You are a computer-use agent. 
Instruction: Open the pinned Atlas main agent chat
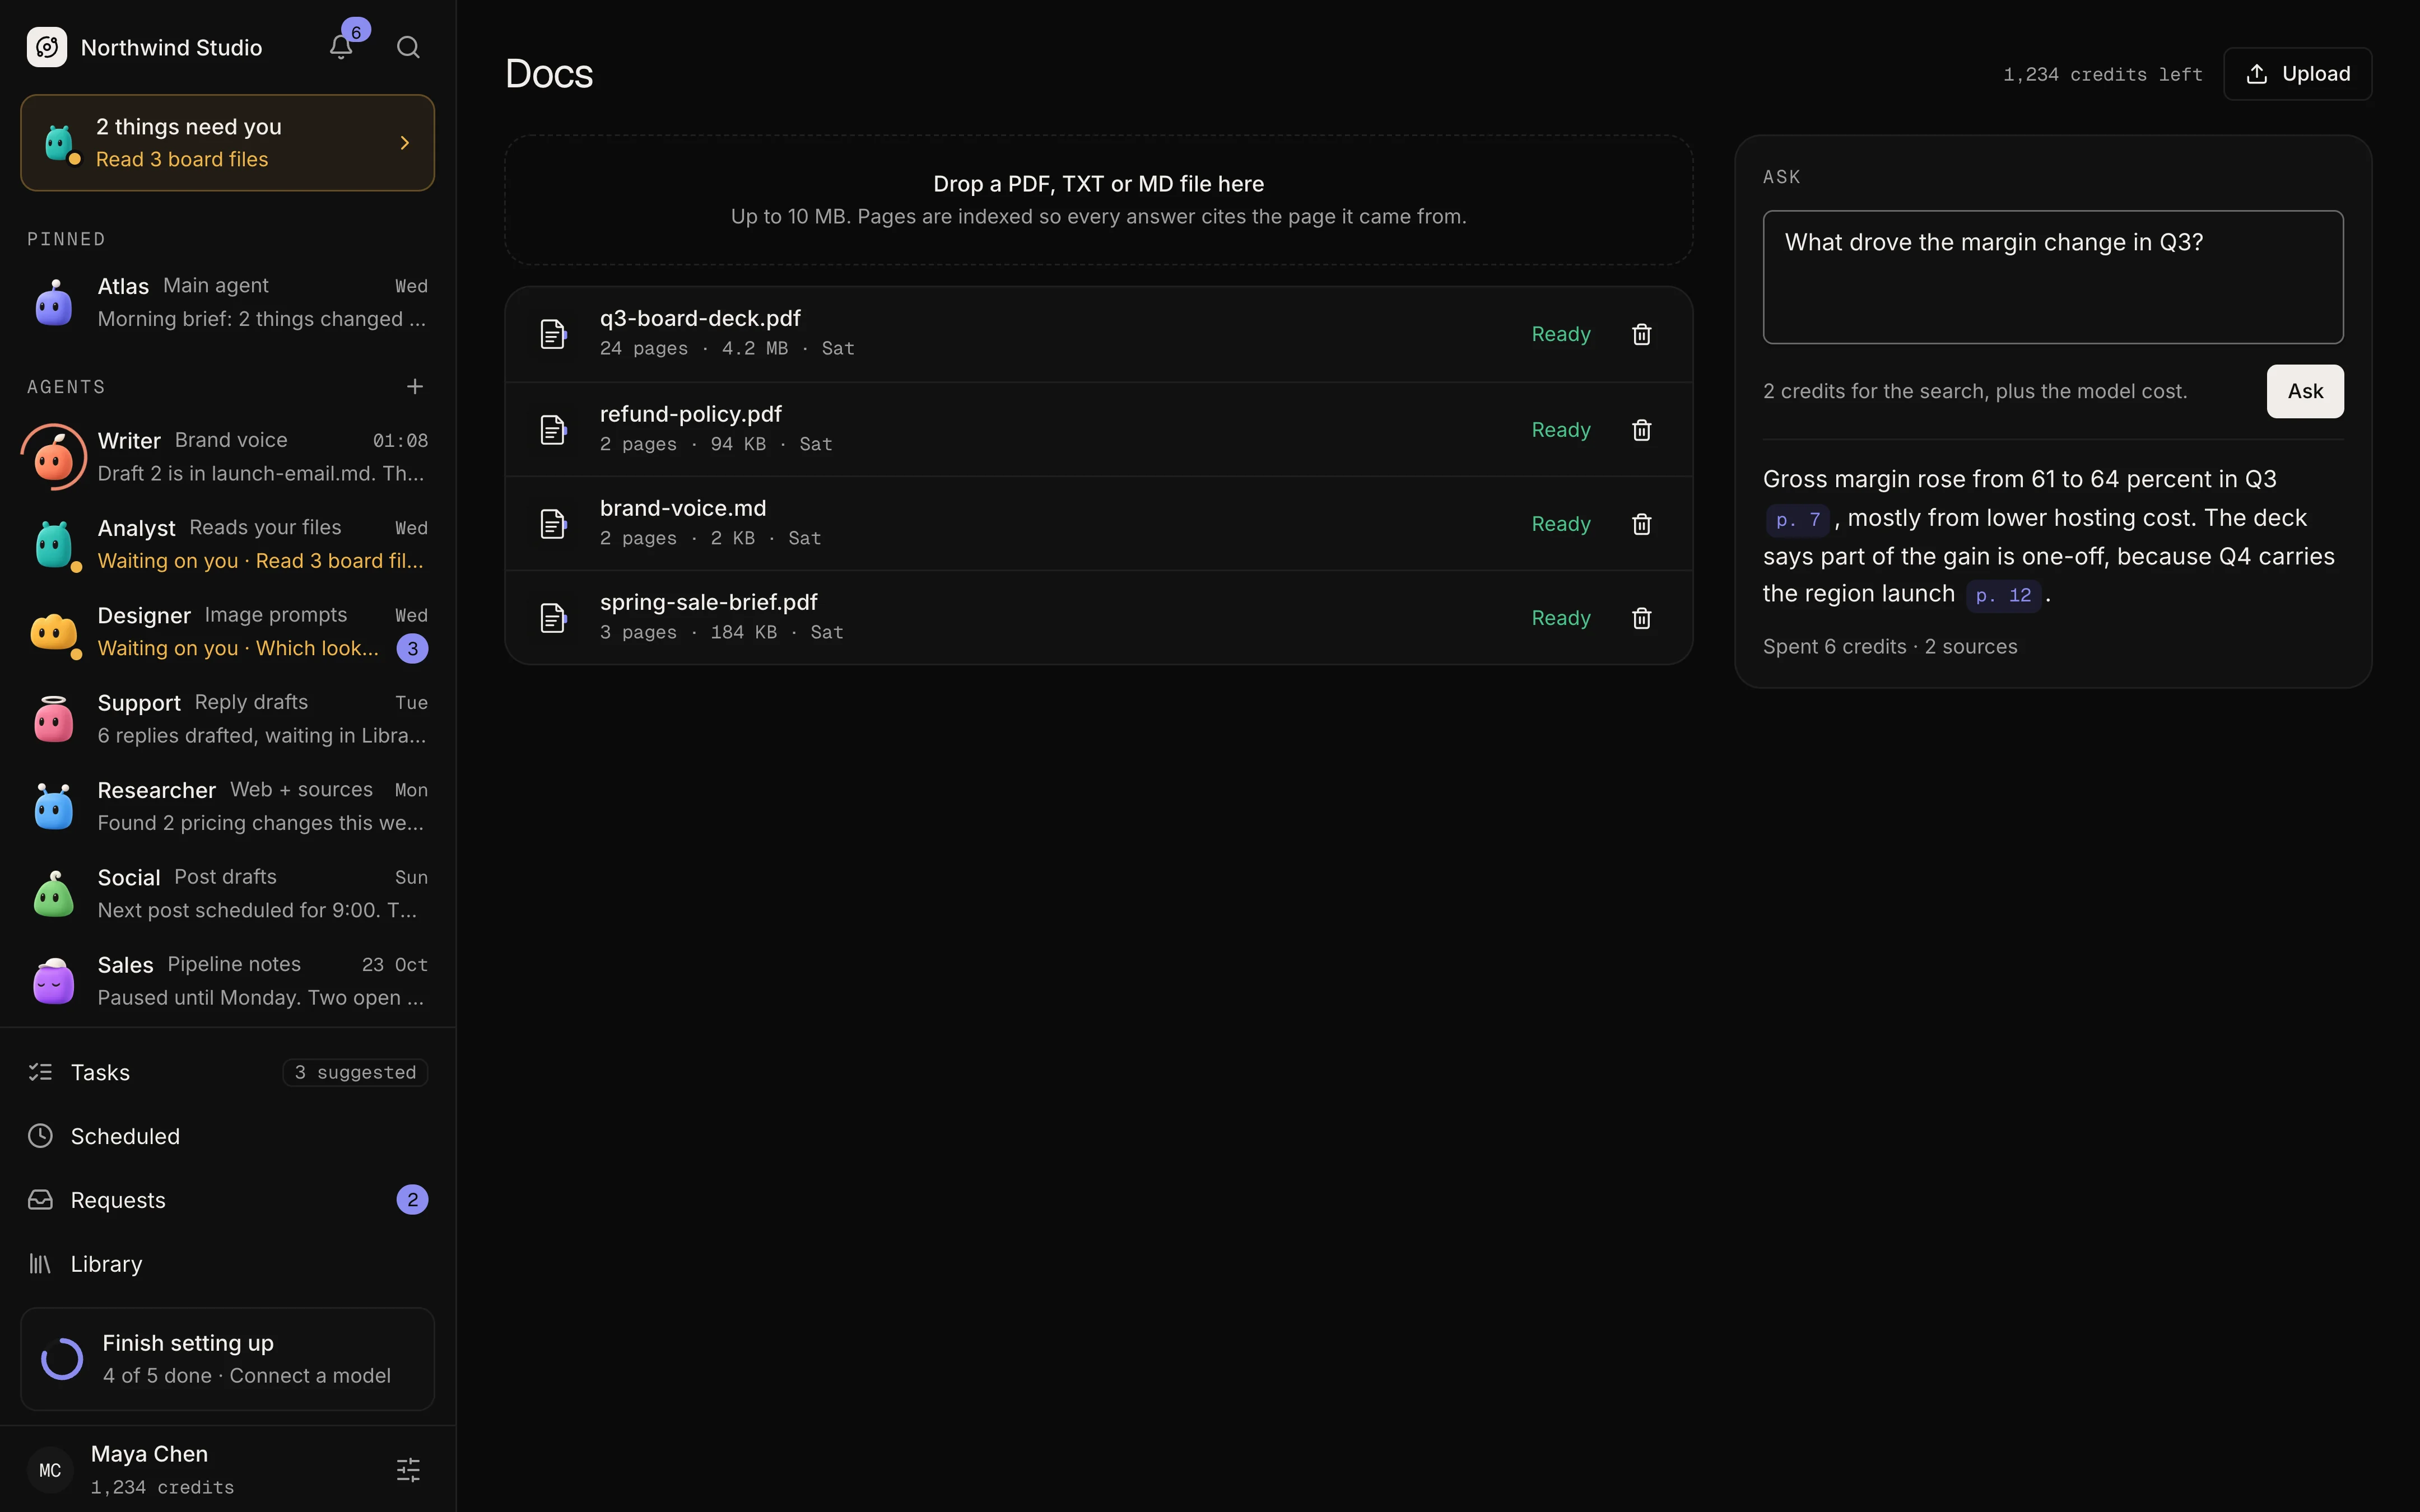228,302
